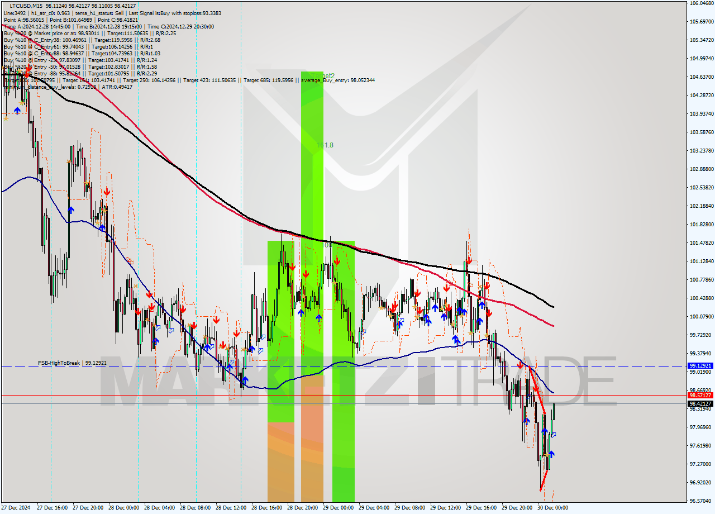The image size is (715, 514).
Task: Click the black 98.42127 current price tag
Action: point(700,403)
